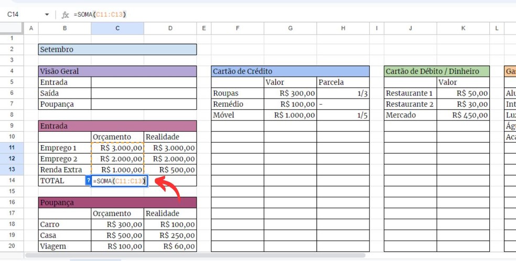Viewport: 516px width, 261px height.
Task: Click the Poupança section header in row 16
Action: 117,202
